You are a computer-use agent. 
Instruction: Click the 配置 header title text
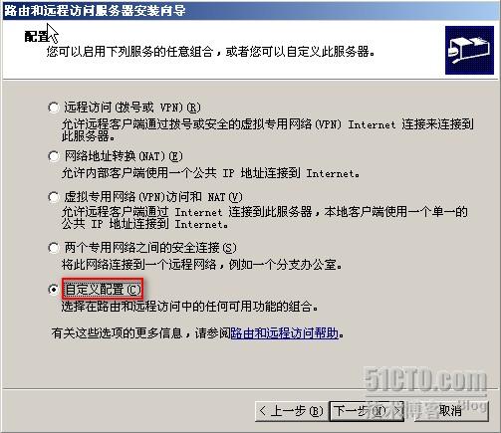point(37,37)
